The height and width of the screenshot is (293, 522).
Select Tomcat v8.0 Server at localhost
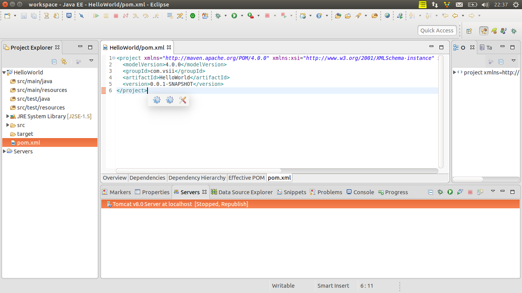coord(310,204)
